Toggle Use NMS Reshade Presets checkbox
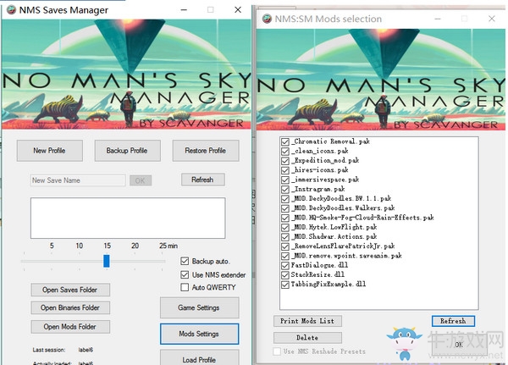This screenshot has height=365, width=508. 277,351
